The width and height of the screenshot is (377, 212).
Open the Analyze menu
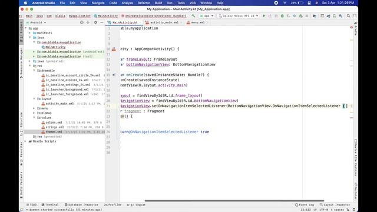tap(127, 3)
